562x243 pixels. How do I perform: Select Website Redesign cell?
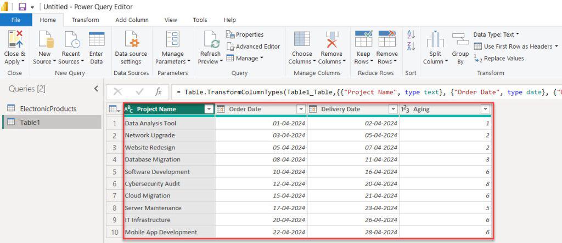[169, 147]
